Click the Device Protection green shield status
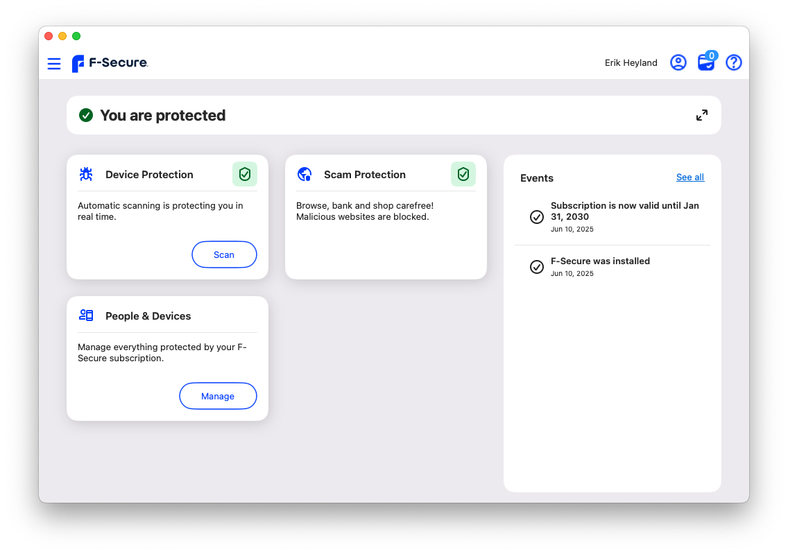Screen dimensions: 788x554 pyautogui.click(x=244, y=174)
